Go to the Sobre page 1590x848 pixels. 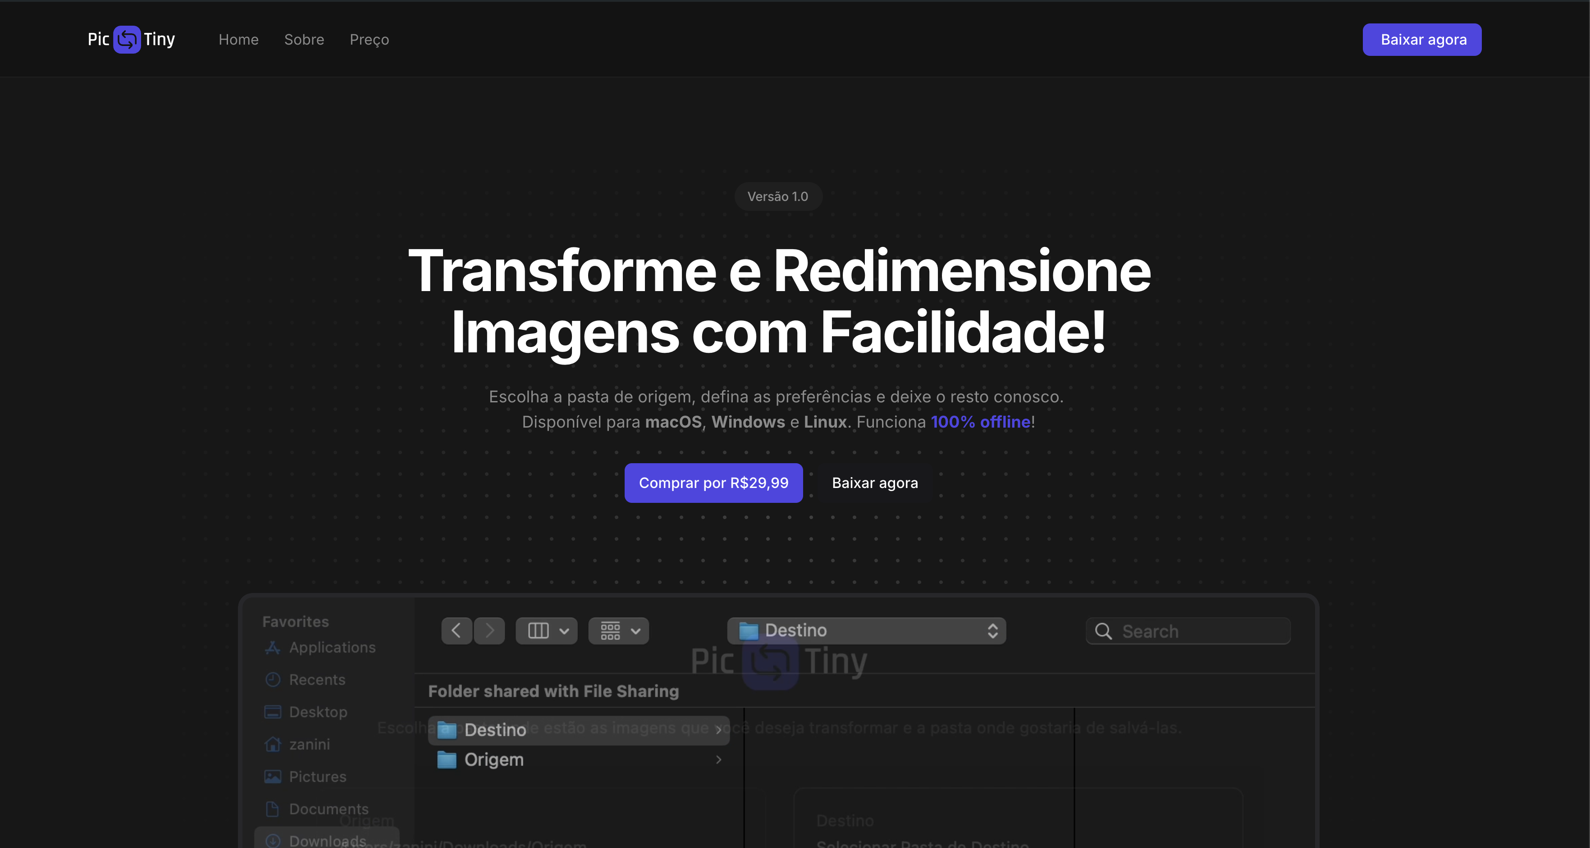[x=304, y=40]
